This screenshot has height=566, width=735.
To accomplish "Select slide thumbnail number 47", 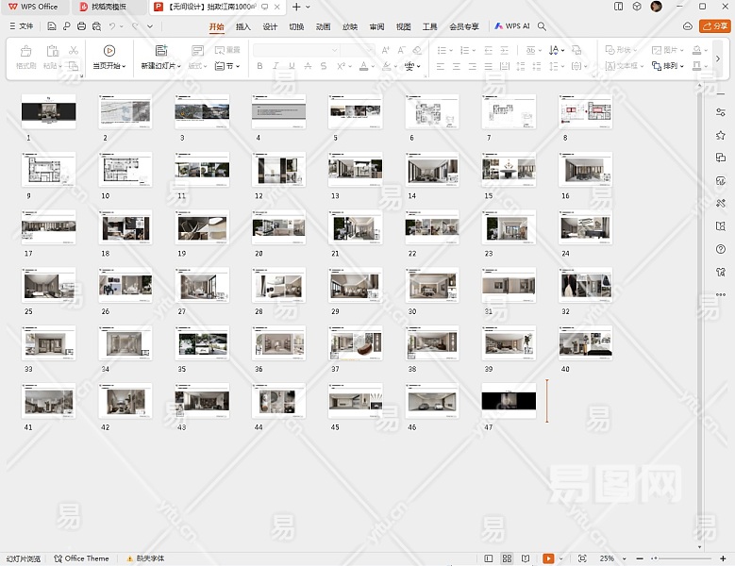I will pyautogui.click(x=509, y=401).
